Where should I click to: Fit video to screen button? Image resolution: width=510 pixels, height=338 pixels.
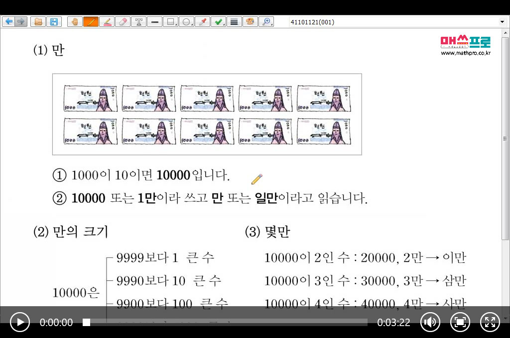[460, 322]
